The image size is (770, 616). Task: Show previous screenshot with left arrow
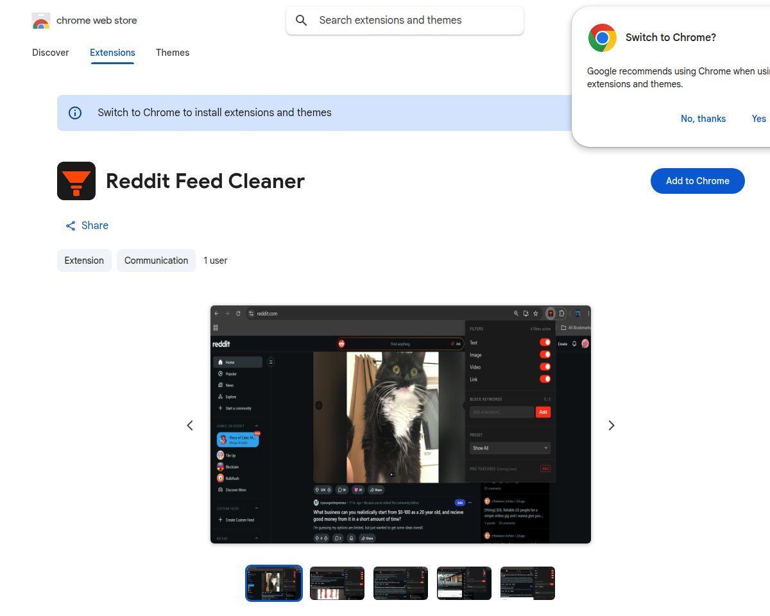[190, 425]
